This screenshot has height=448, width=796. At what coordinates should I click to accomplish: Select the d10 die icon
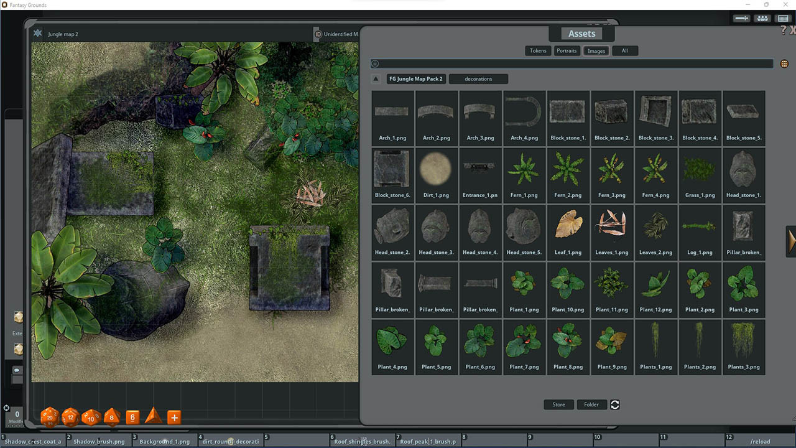[x=91, y=417]
